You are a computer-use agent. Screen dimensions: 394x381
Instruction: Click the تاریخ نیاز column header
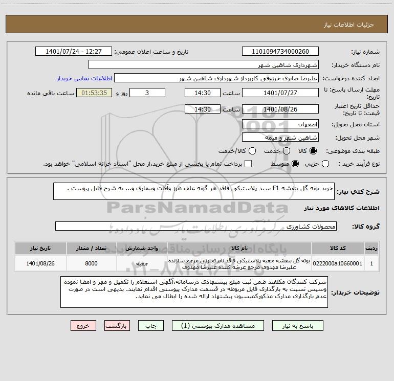[x=40, y=248]
